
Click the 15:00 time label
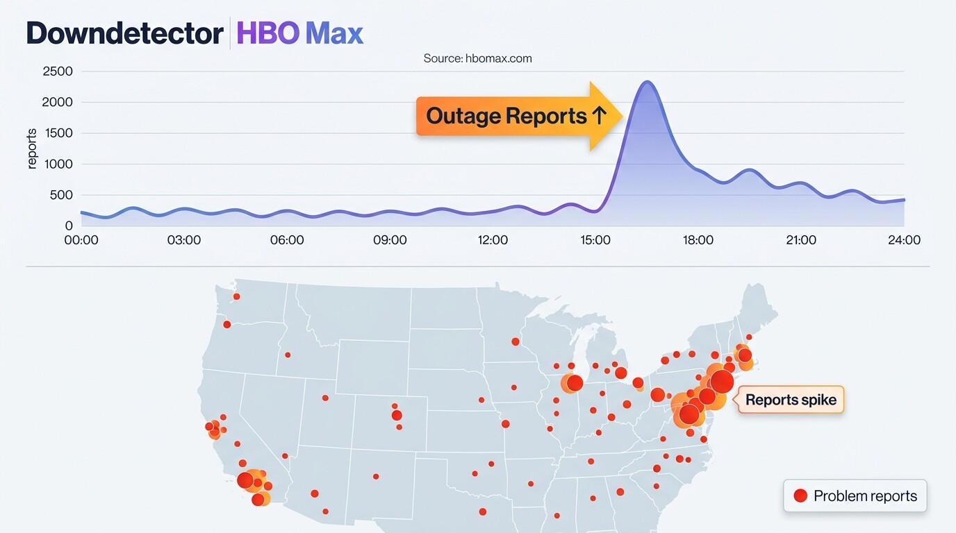coord(595,240)
